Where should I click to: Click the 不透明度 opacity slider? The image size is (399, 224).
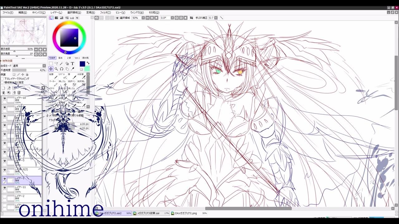click(x=29, y=70)
